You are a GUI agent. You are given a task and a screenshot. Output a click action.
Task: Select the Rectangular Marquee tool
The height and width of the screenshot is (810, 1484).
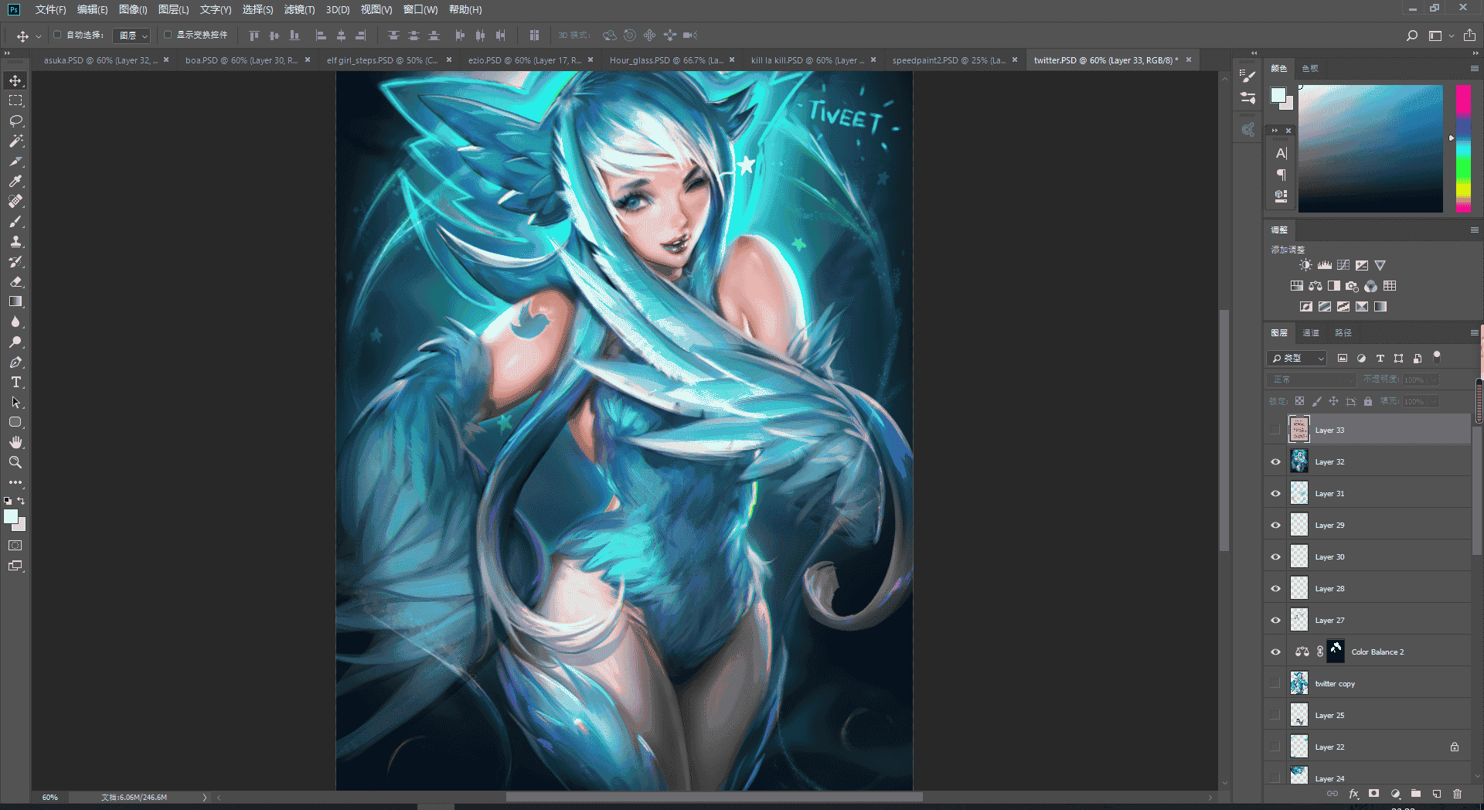pyautogui.click(x=15, y=100)
